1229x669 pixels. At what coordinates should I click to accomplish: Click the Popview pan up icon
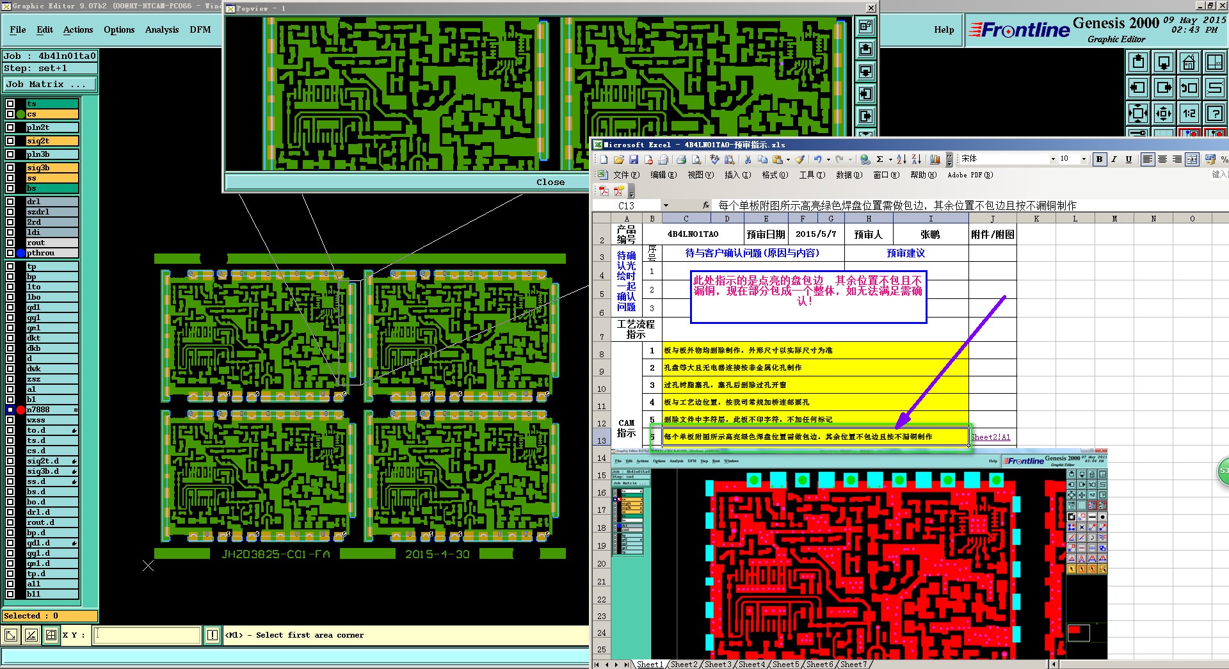tap(865, 49)
